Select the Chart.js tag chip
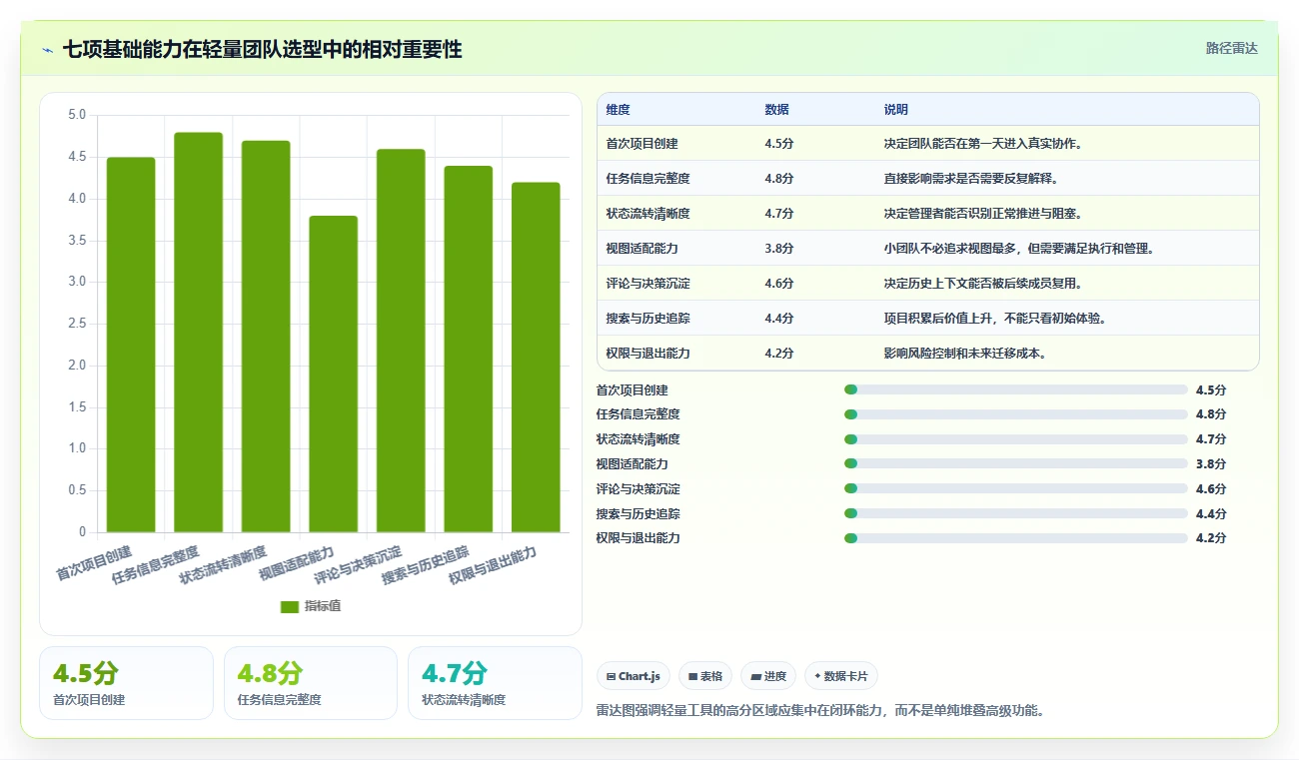 pyautogui.click(x=634, y=676)
